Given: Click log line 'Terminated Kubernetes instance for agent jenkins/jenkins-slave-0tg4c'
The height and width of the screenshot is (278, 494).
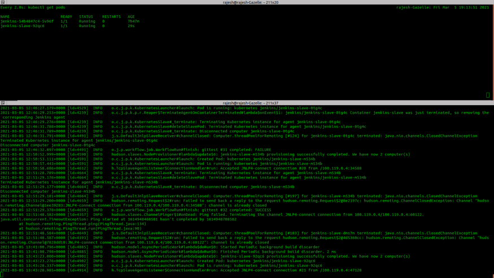Looking at the screenshot, I should click(79, 141).
